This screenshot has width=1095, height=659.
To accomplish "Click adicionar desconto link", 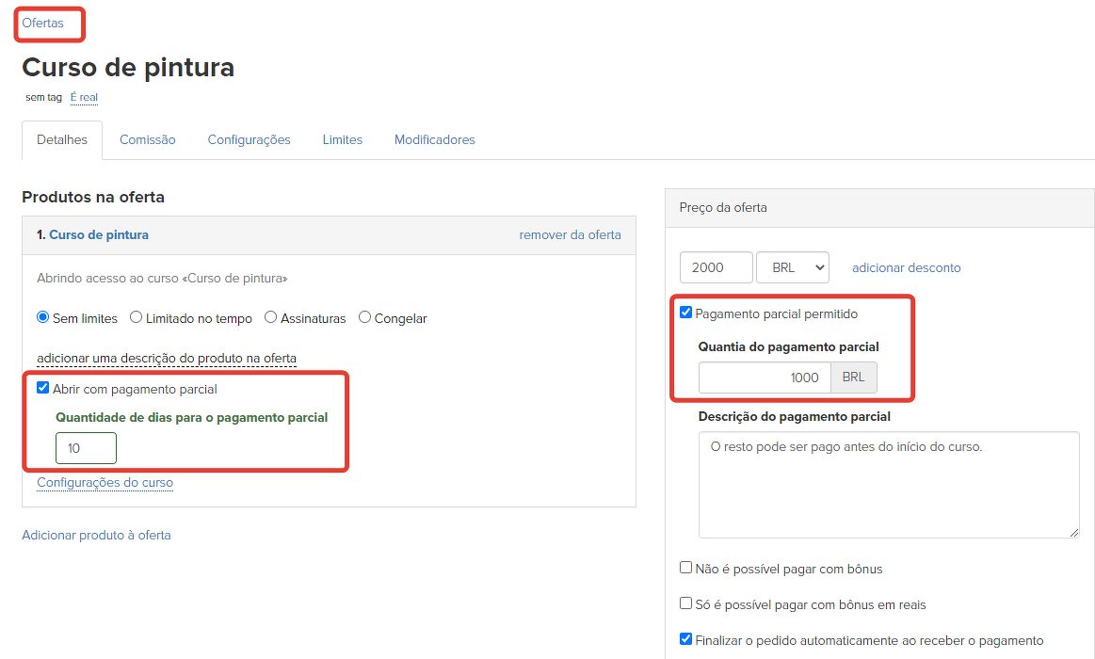I will click(x=906, y=267).
